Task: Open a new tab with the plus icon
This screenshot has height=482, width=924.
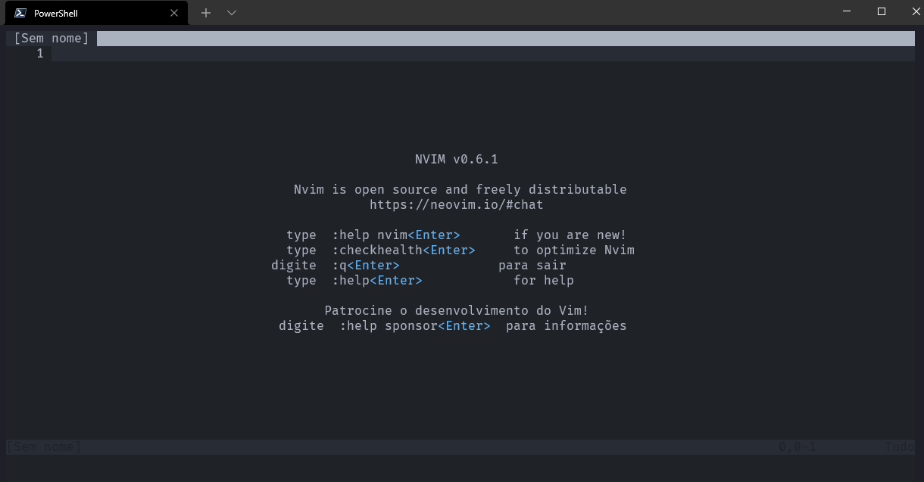Action: [205, 12]
